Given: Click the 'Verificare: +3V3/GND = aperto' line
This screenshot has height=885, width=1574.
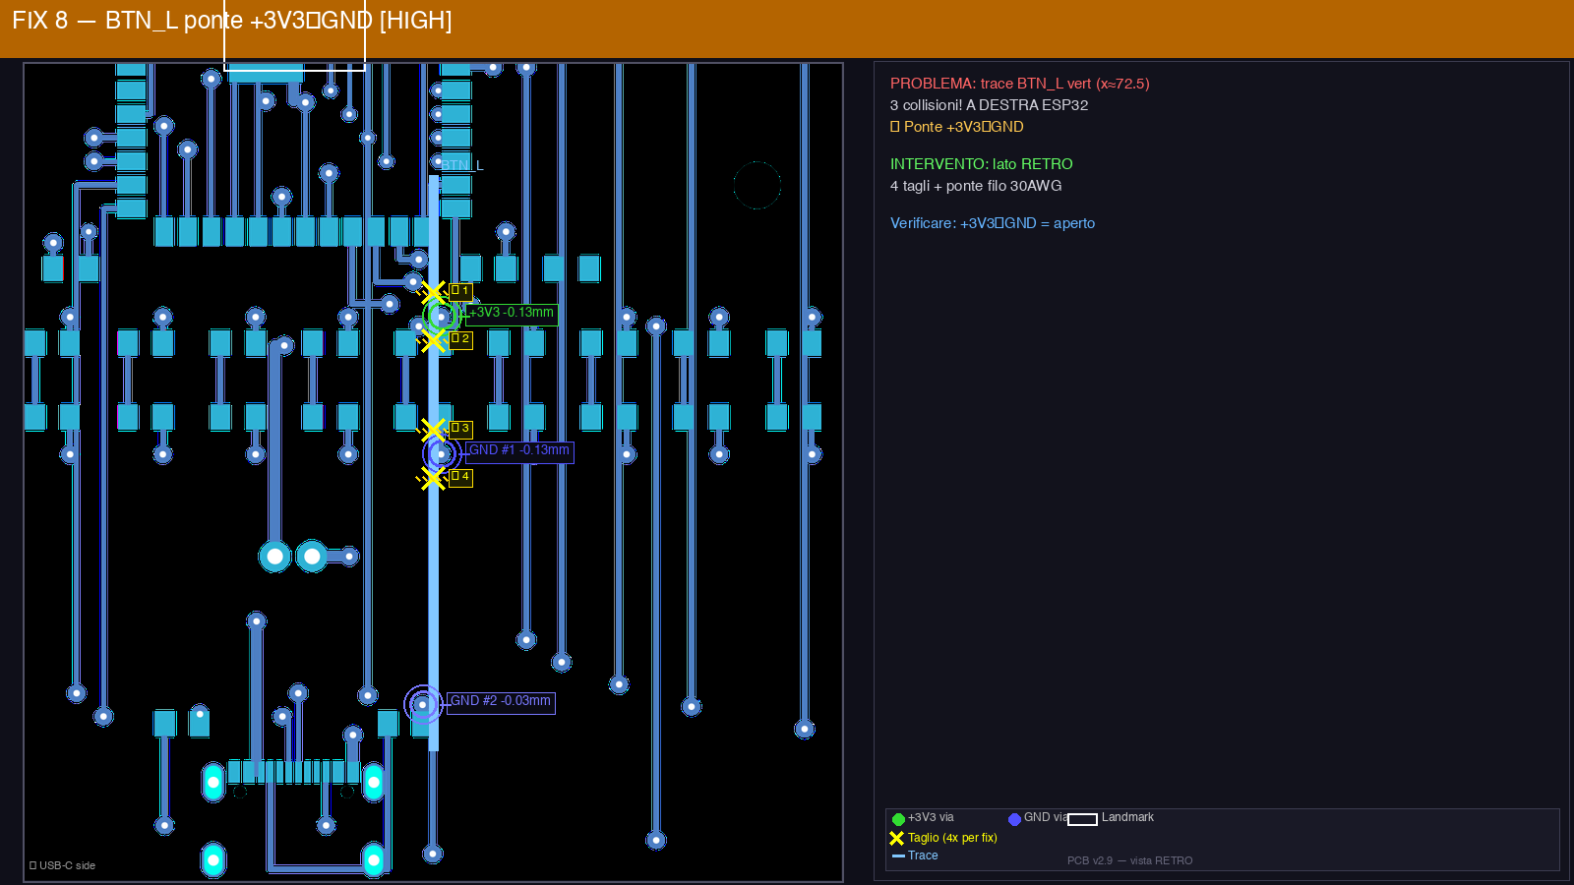Looking at the screenshot, I should tap(992, 223).
